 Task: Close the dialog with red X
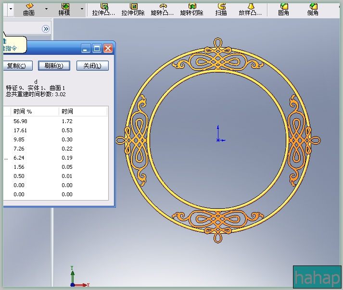[x=108, y=48]
